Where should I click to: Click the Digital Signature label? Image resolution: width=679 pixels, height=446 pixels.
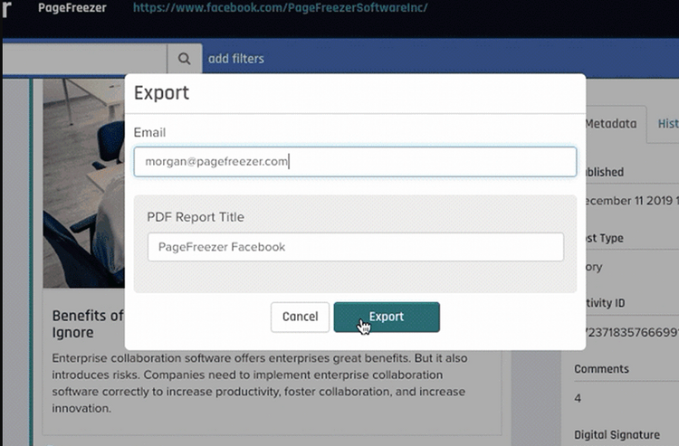click(x=617, y=435)
